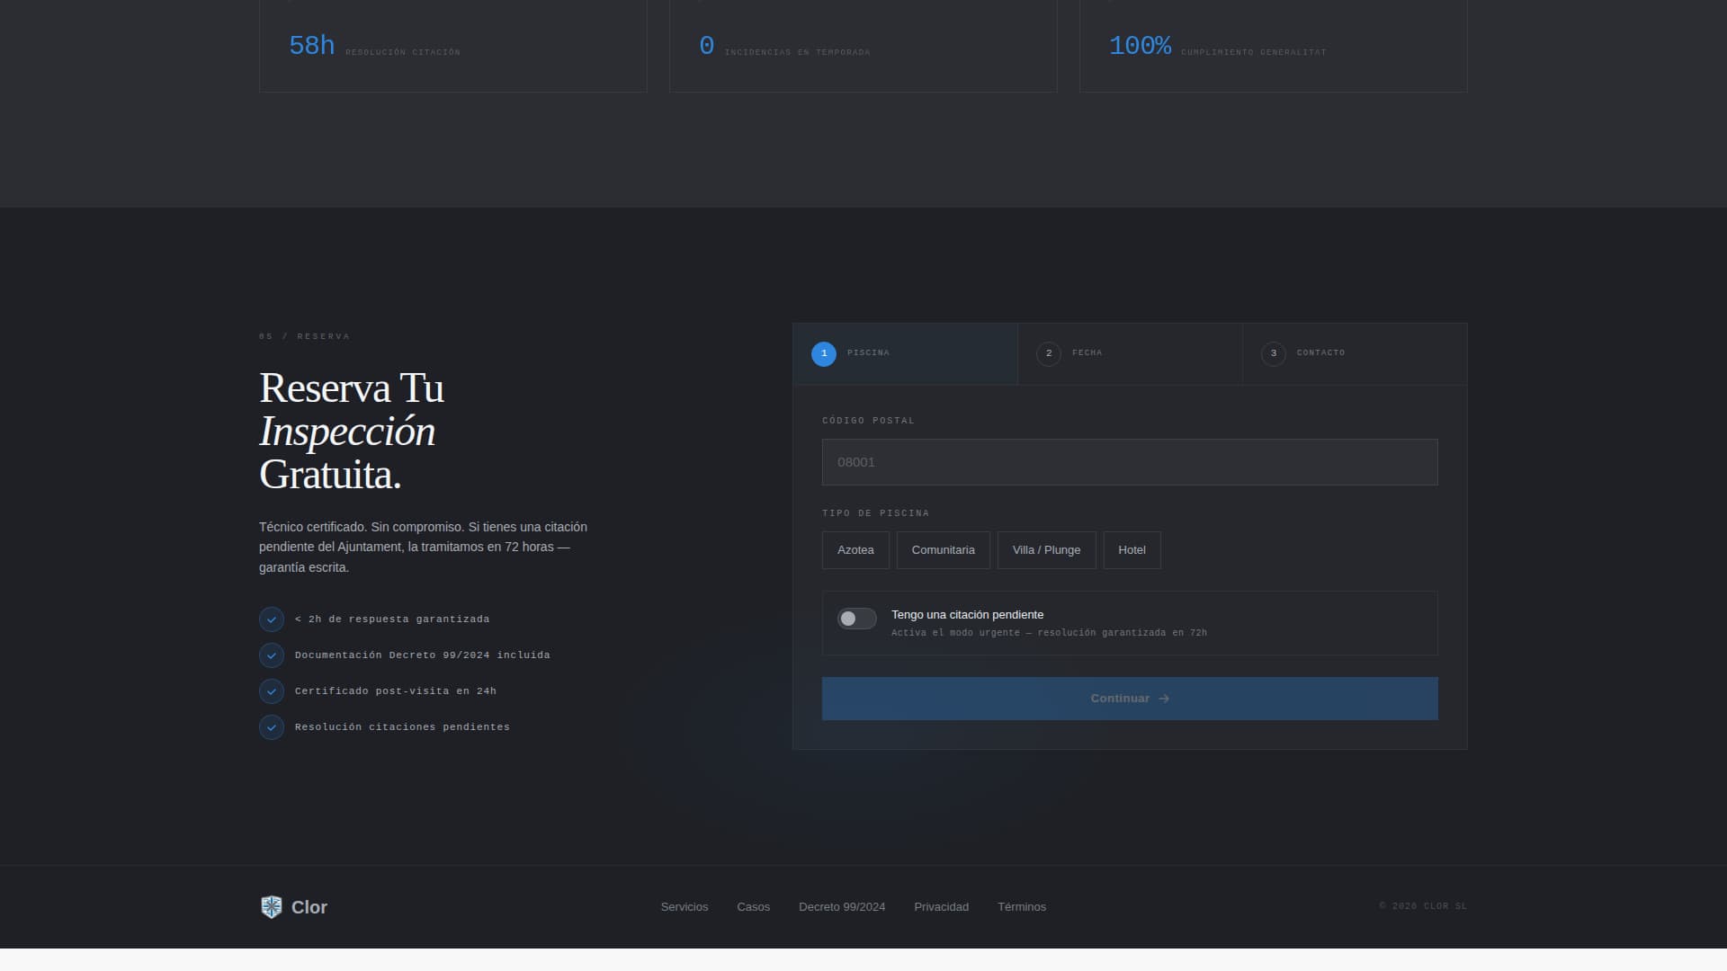Click the '58h' resolución citación stat
1727x971 pixels.
(312, 46)
